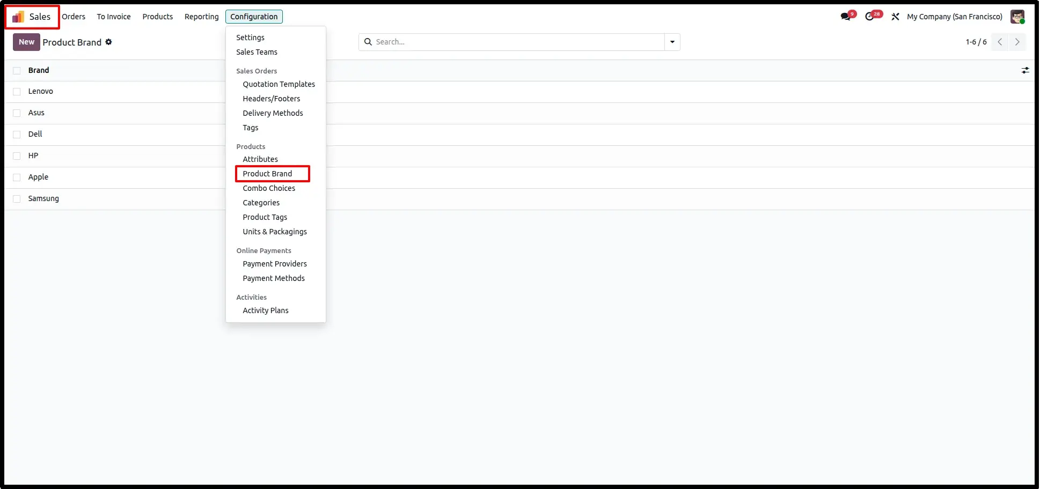Image resolution: width=1040 pixels, height=489 pixels.
Task: Open the Asus brand record
Action: click(36, 113)
